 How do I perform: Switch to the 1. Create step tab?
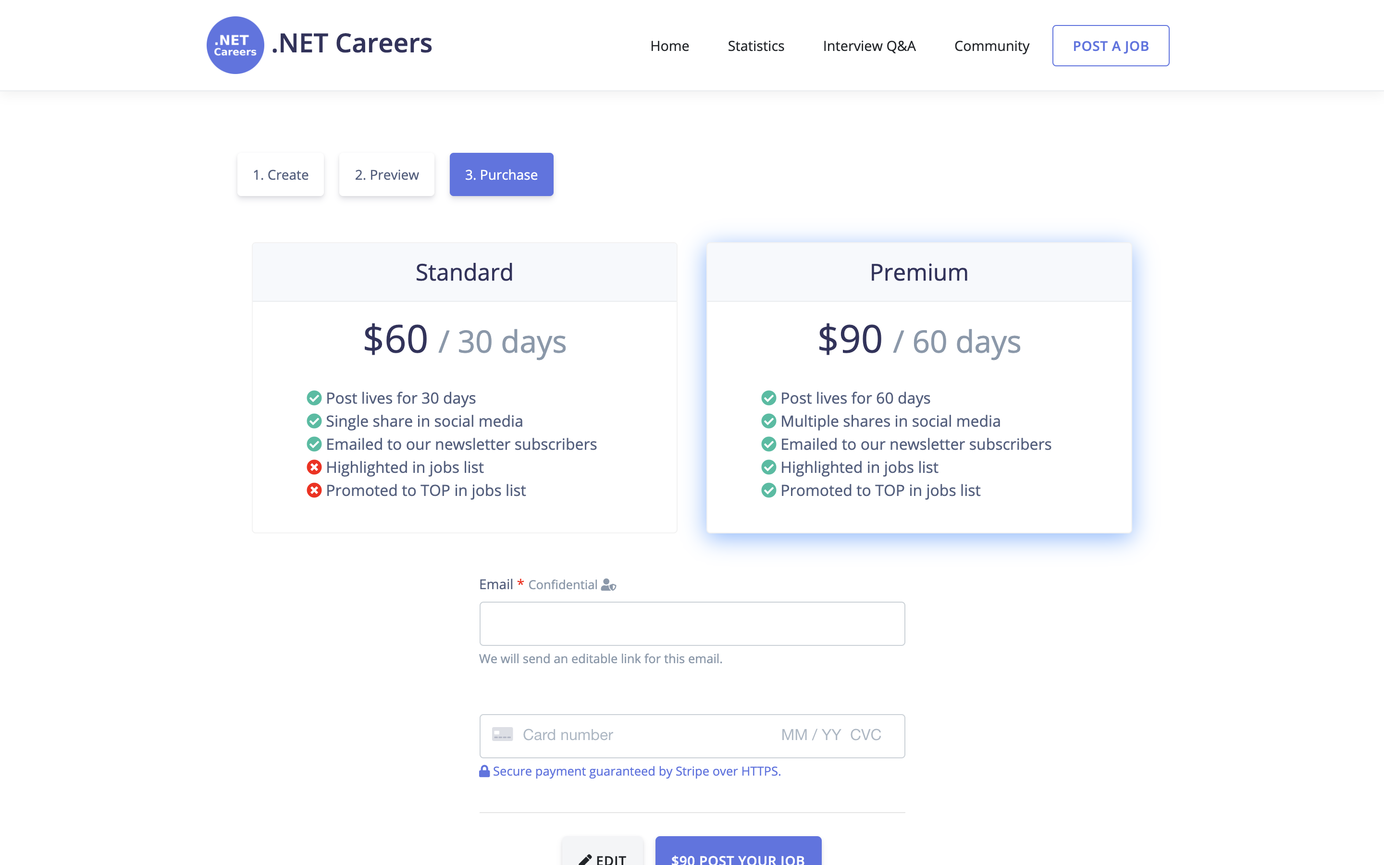point(280,174)
